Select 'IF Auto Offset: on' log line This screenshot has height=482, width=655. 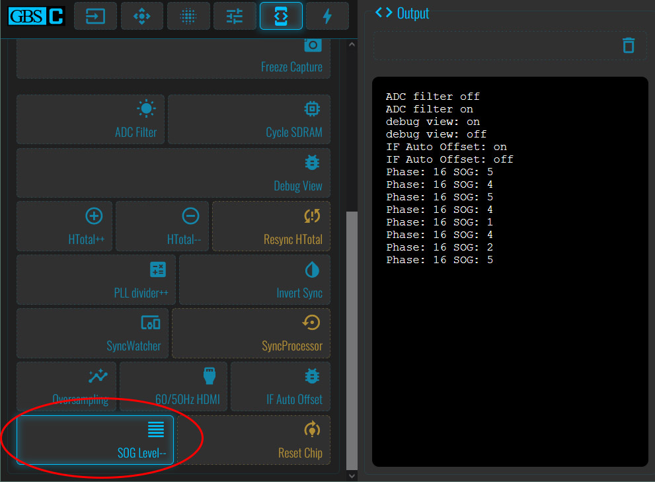click(446, 147)
